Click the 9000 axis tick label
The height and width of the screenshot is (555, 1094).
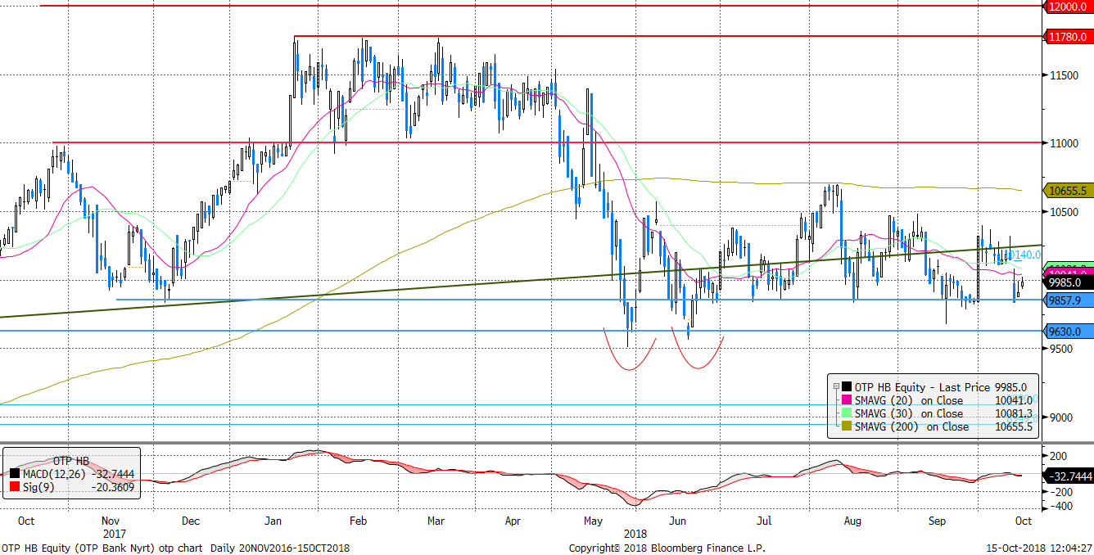1060,417
